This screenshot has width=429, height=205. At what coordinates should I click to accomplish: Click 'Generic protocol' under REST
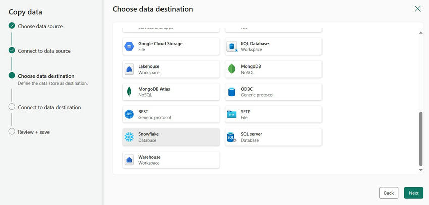[x=154, y=118]
